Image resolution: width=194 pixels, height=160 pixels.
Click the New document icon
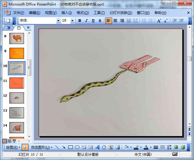pyautogui.click(x=8, y=21)
